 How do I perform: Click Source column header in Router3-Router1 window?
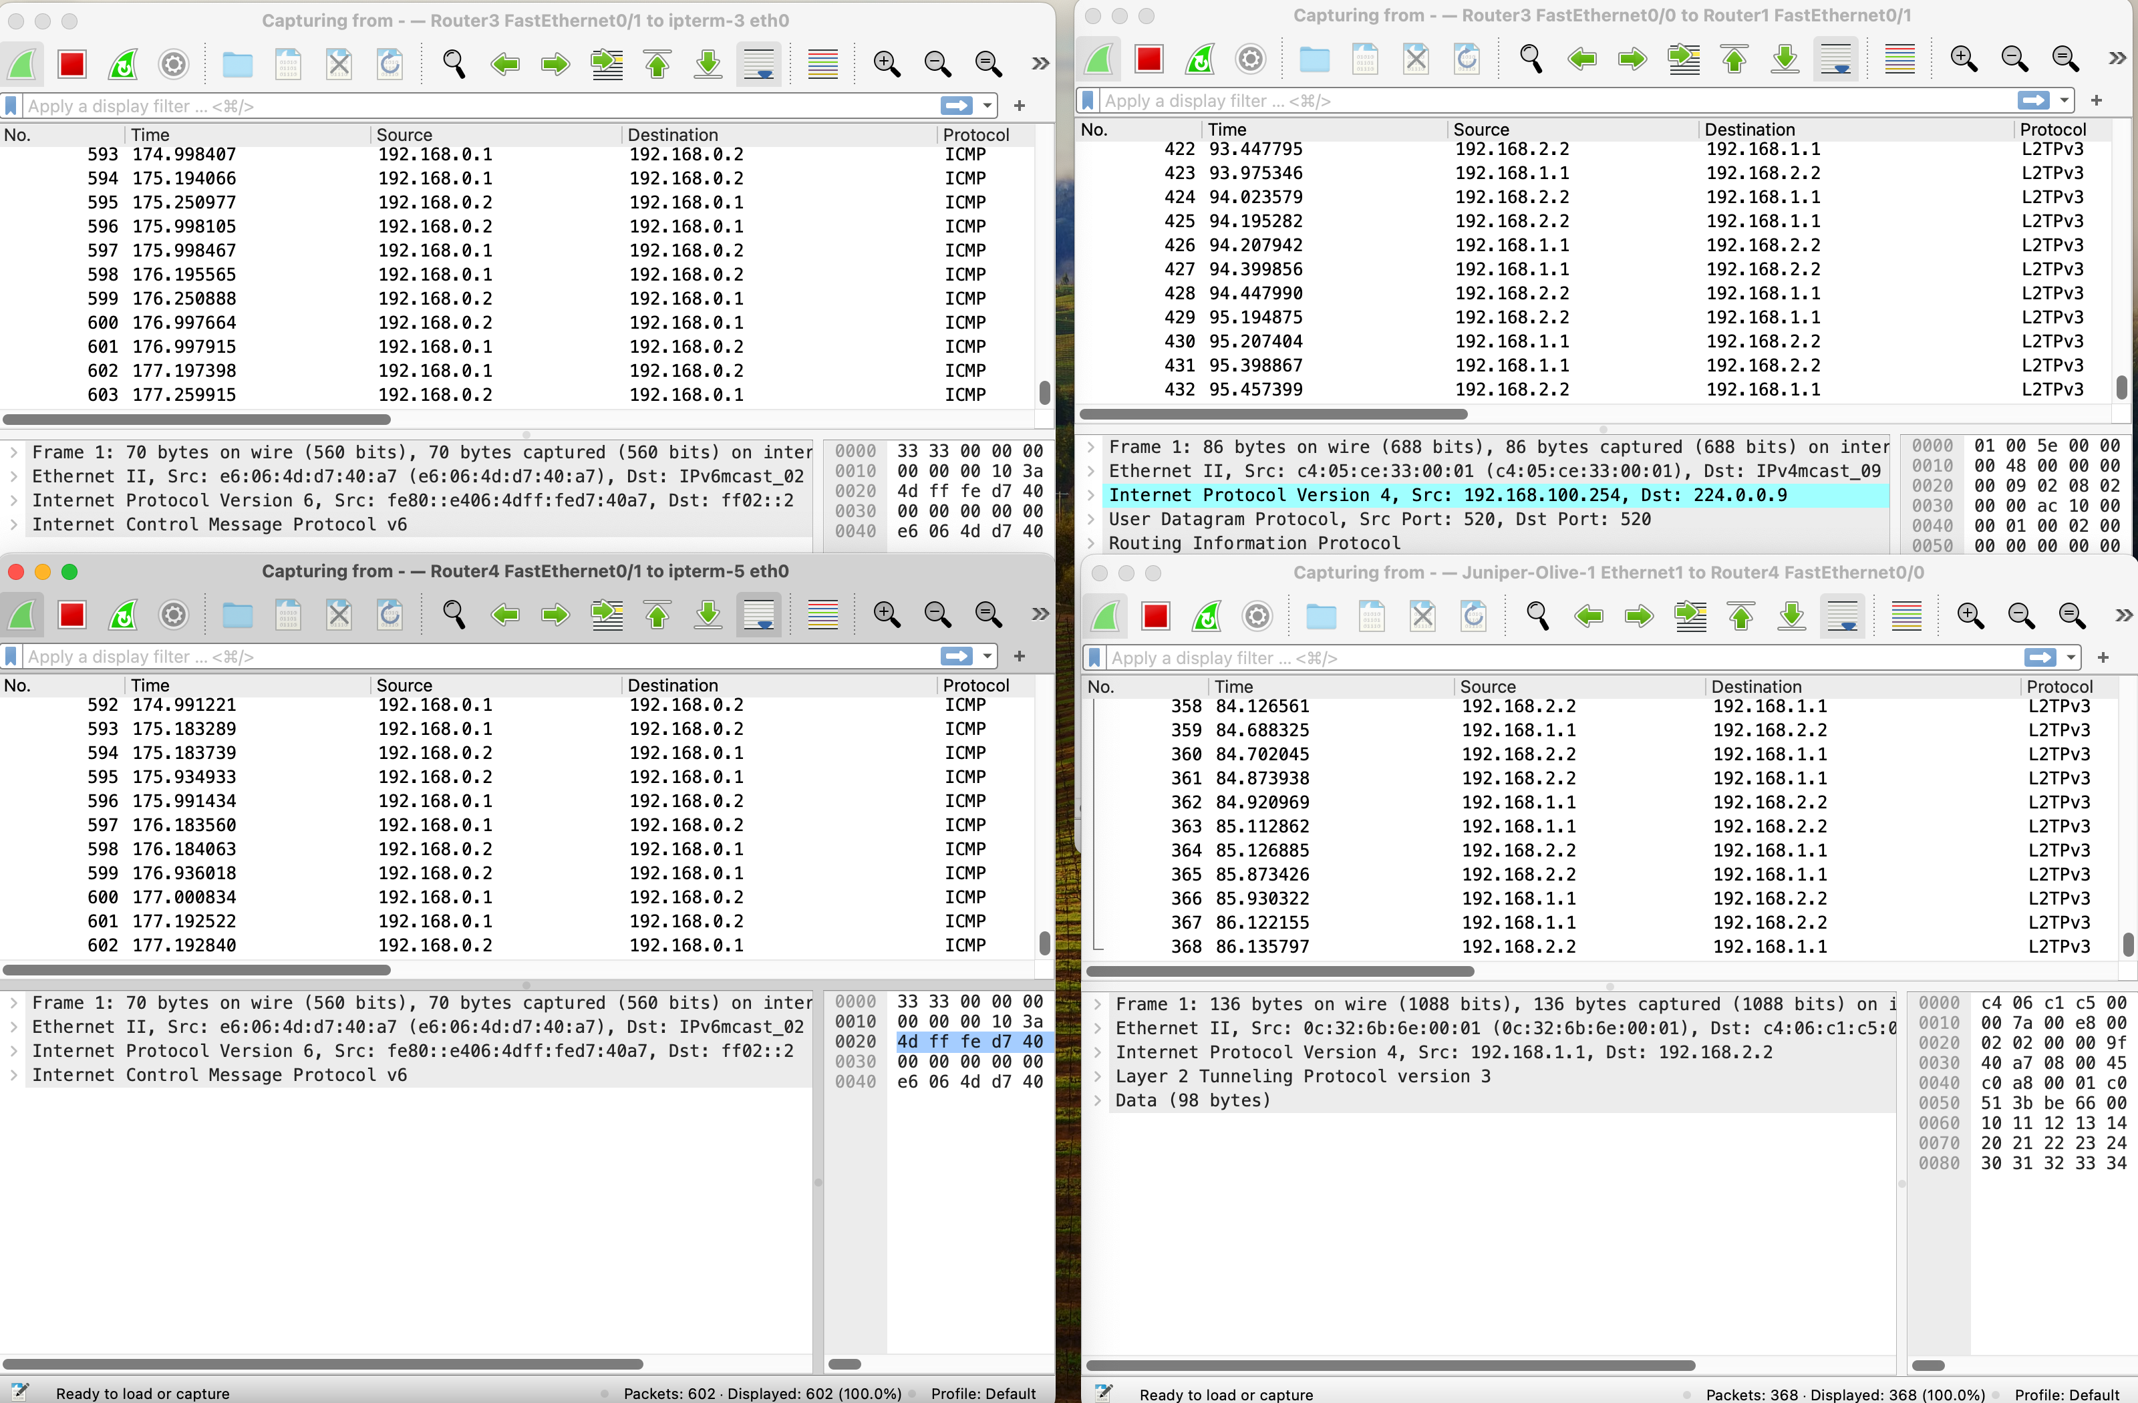[x=1481, y=130]
